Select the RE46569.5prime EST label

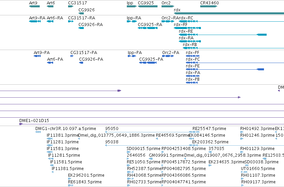(173, 135)
